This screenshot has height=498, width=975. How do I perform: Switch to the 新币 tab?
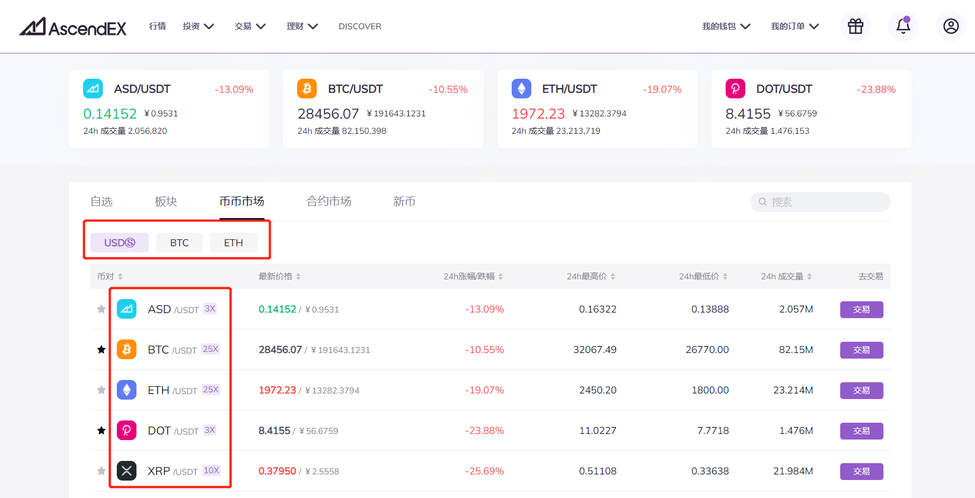[404, 201]
